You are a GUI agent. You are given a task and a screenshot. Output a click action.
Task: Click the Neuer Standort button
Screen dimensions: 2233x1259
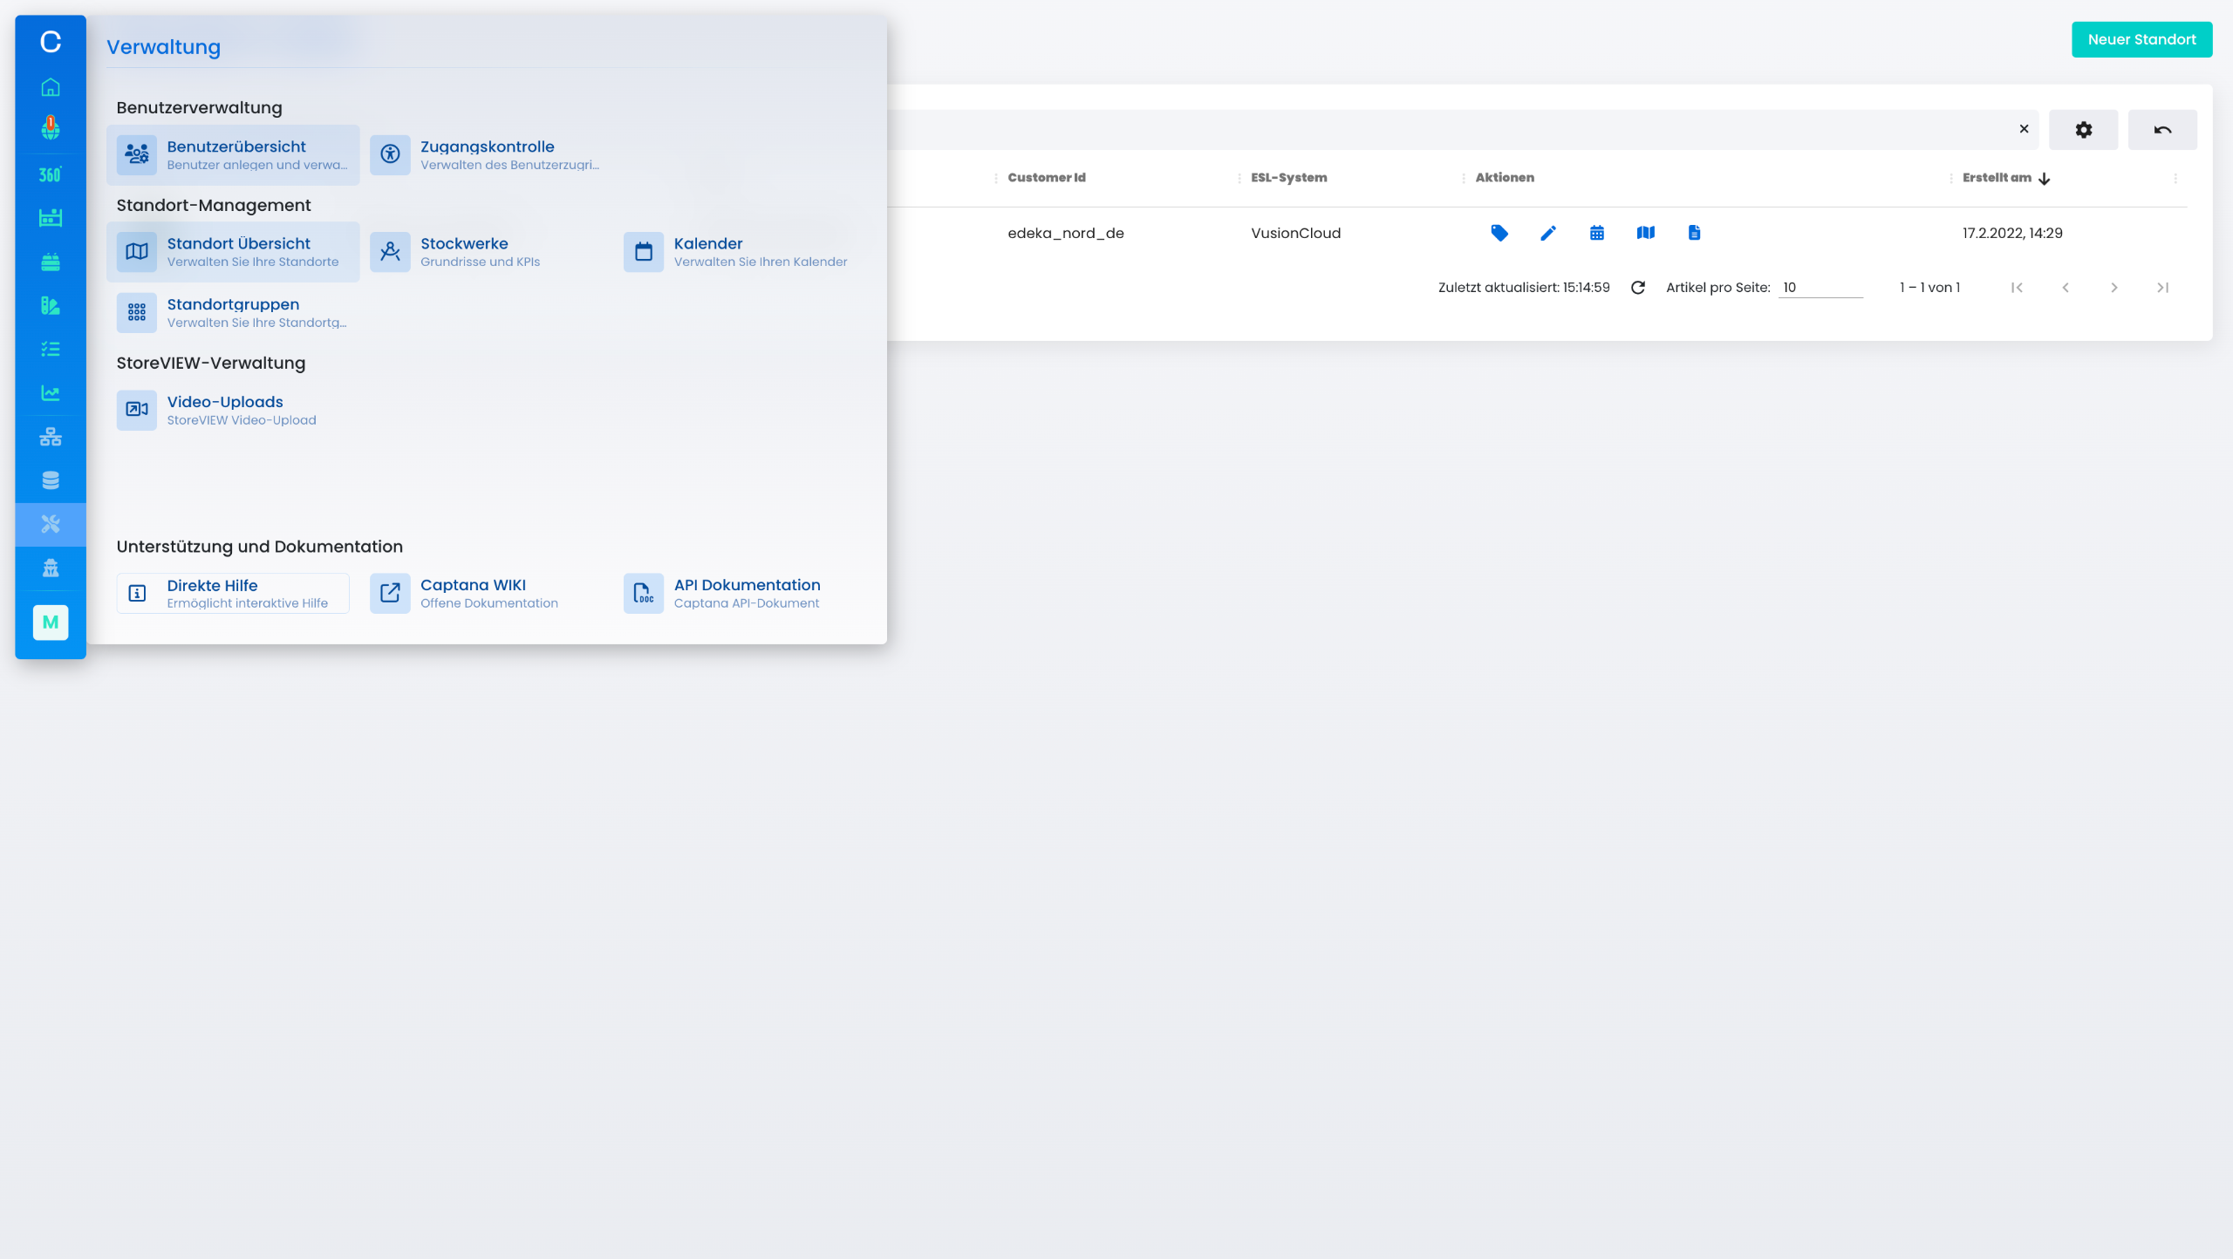pos(2141,40)
